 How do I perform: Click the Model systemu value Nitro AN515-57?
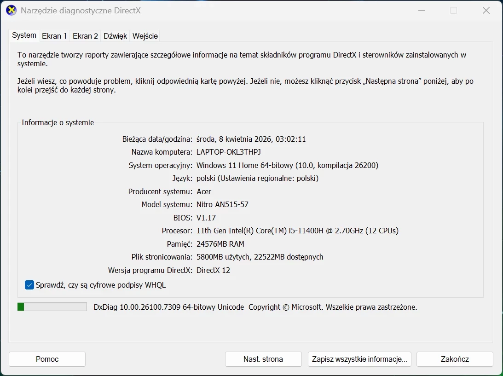coord(222,204)
